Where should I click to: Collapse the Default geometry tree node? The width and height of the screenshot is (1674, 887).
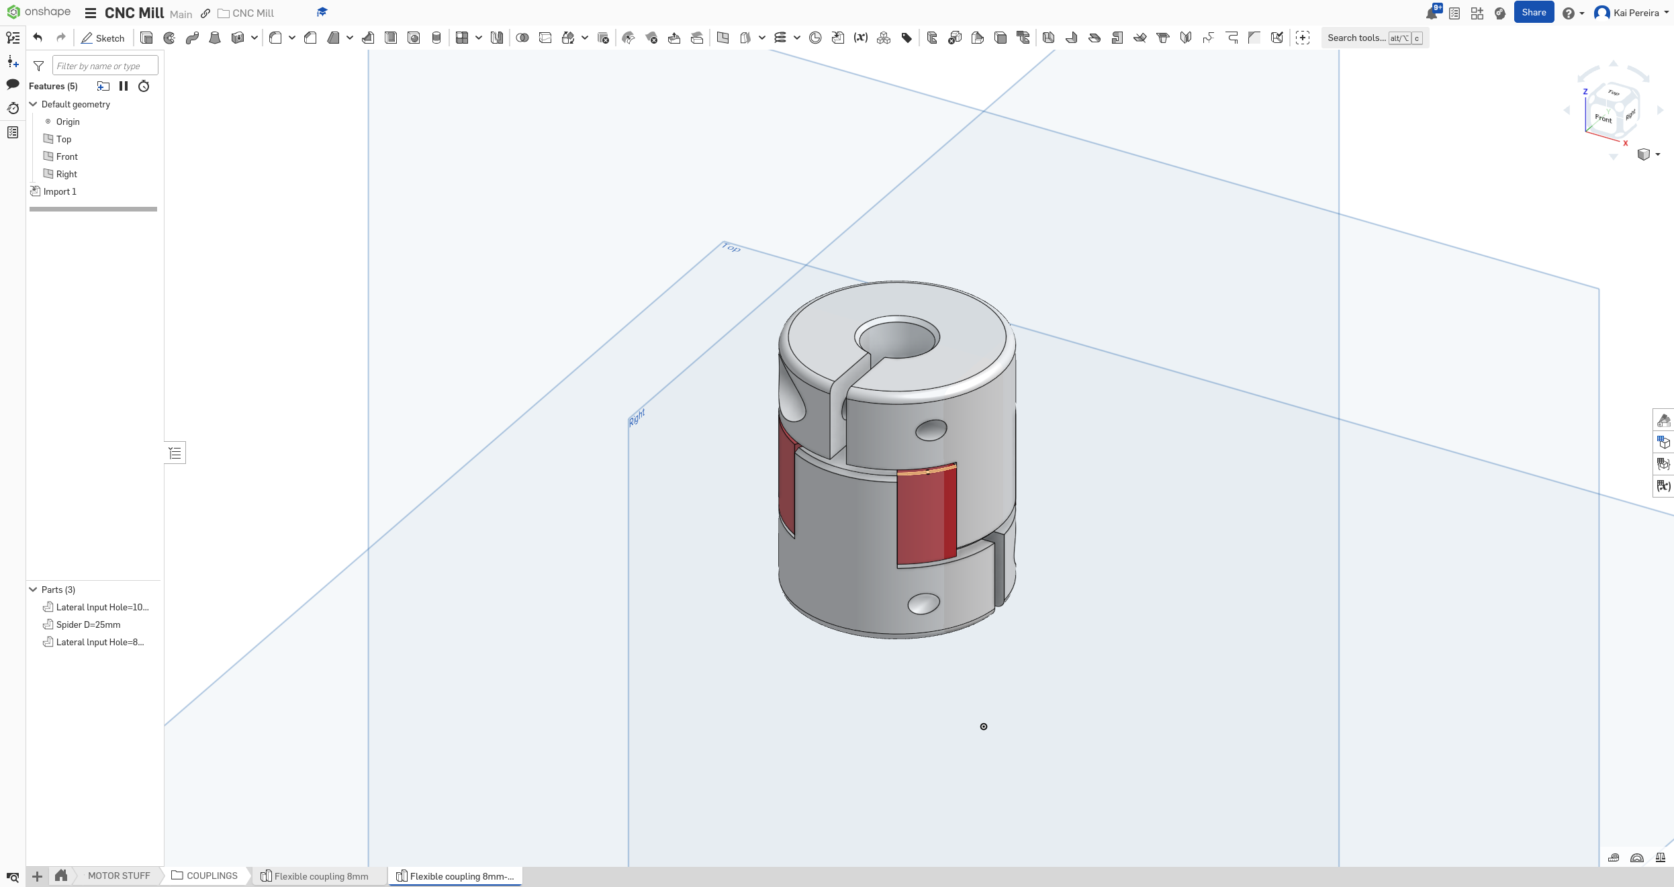coord(33,104)
